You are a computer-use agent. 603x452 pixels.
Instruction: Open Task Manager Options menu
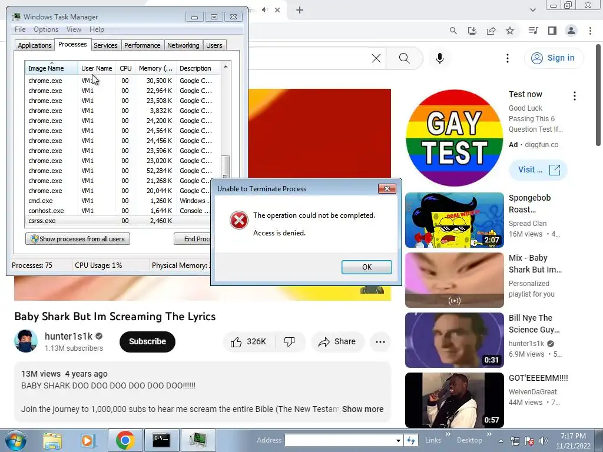pos(46,29)
